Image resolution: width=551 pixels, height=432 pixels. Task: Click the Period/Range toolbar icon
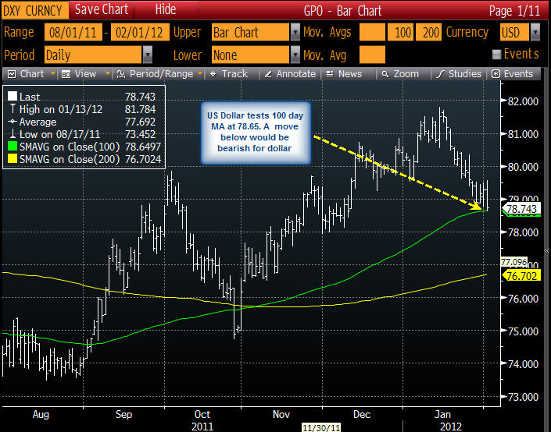pyautogui.click(x=121, y=74)
